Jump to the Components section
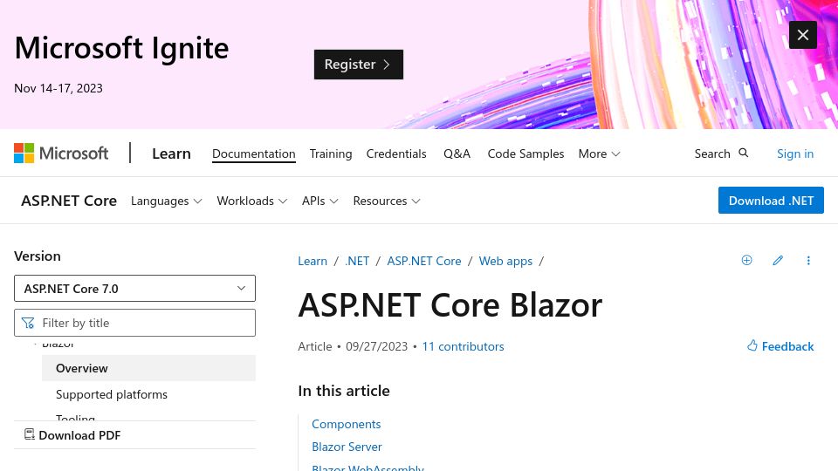This screenshot has width=838, height=471. pyautogui.click(x=346, y=424)
